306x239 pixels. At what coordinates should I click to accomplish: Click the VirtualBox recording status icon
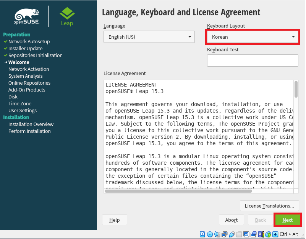coord(254,234)
